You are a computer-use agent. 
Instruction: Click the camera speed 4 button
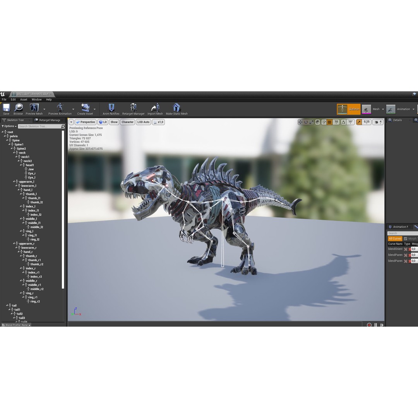click(x=378, y=122)
